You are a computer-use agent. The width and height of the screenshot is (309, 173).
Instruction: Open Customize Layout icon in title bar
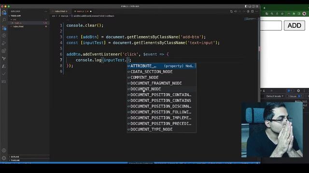257,6
